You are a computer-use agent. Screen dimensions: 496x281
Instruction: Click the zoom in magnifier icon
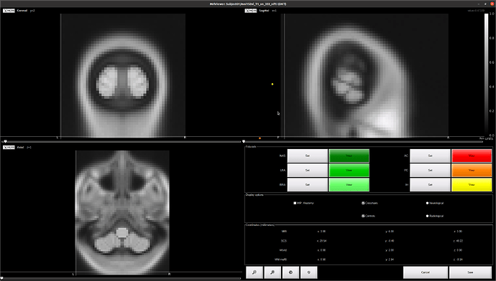click(x=254, y=272)
